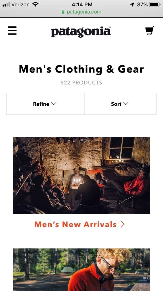Tap the Verizon carrier label
This screenshot has height=291, width=163.
point(20,5)
